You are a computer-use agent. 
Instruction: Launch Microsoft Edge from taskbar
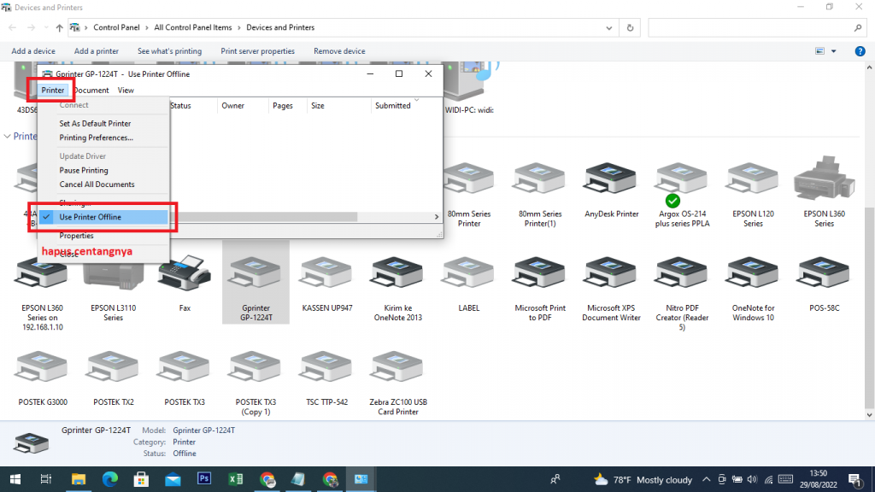[110, 479]
